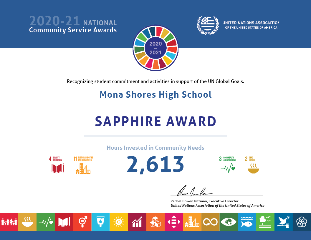Click the orange Sustainable Cities buildings tile in bottom strip
The image size is (311, 240).
click(192, 222)
